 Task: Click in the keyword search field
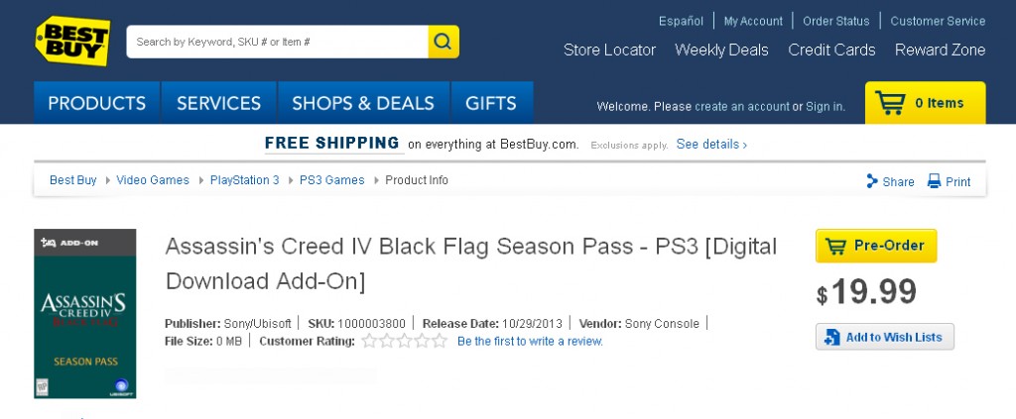(277, 42)
